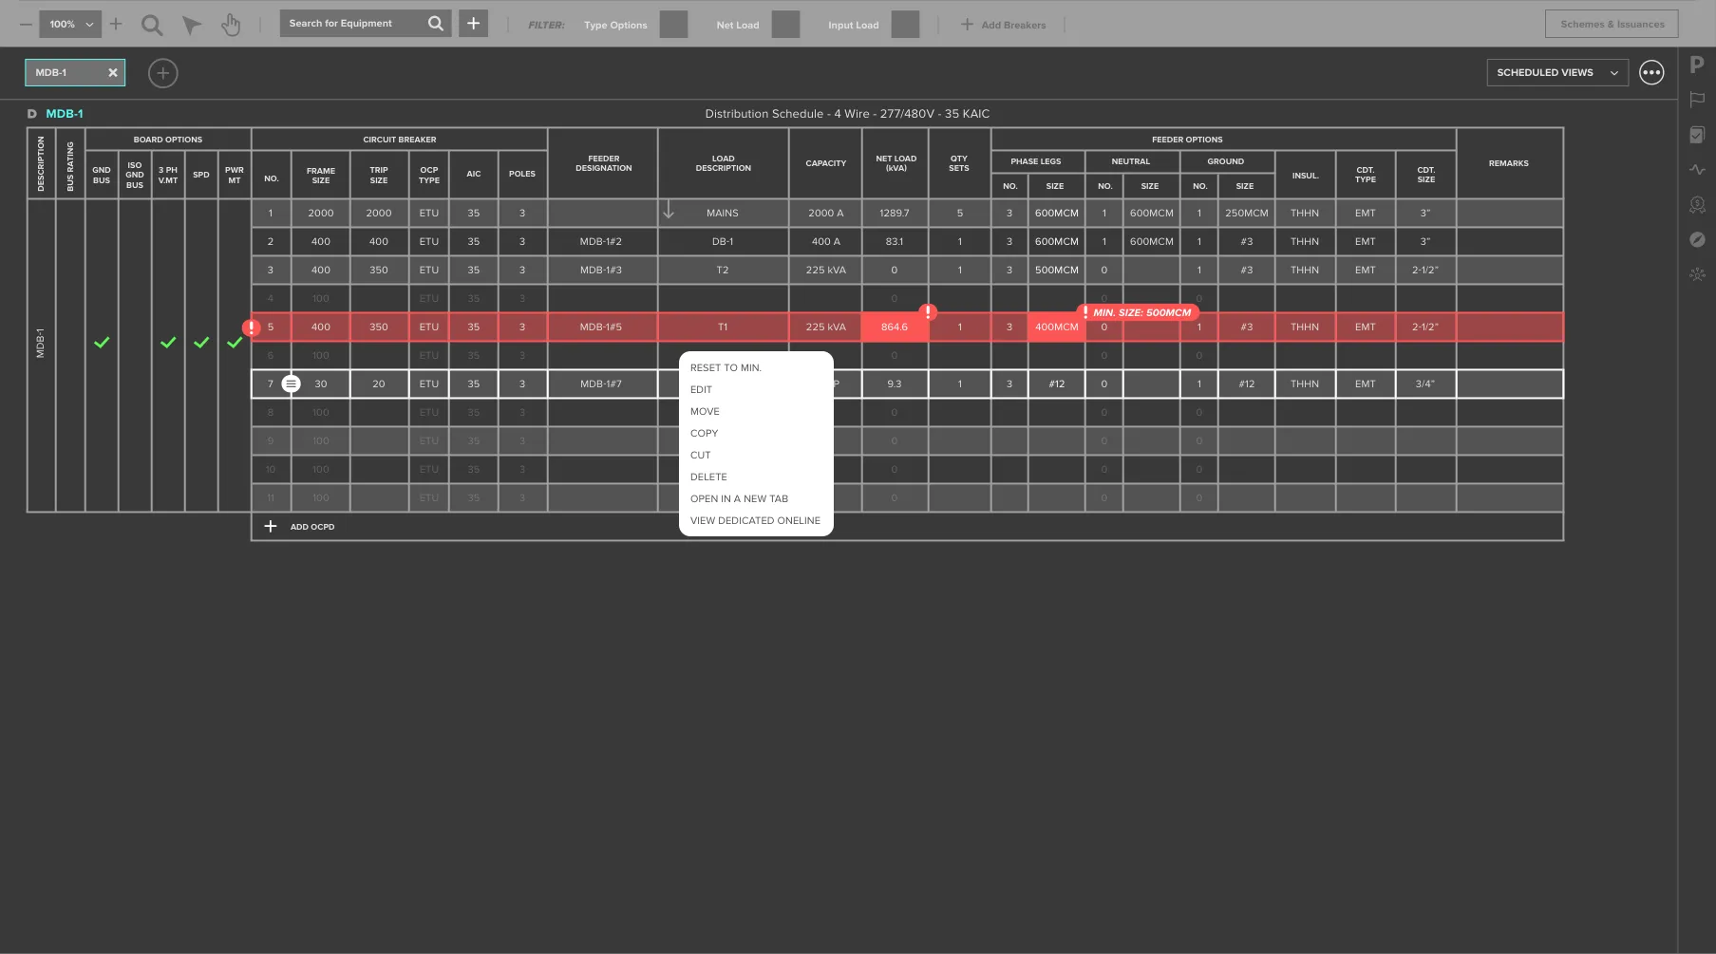
Task: Choose Cut from the context menu
Action: [700, 455]
